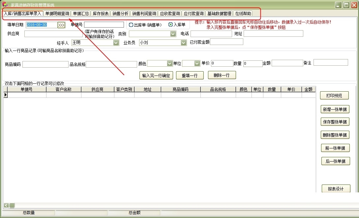The width and height of the screenshot is (359, 218).
Task: Click the 单据号 column header
Action: 27,89
